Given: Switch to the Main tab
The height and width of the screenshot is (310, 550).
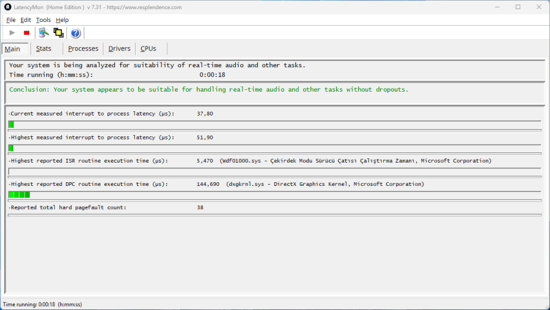Looking at the screenshot, I should point(13,49).
